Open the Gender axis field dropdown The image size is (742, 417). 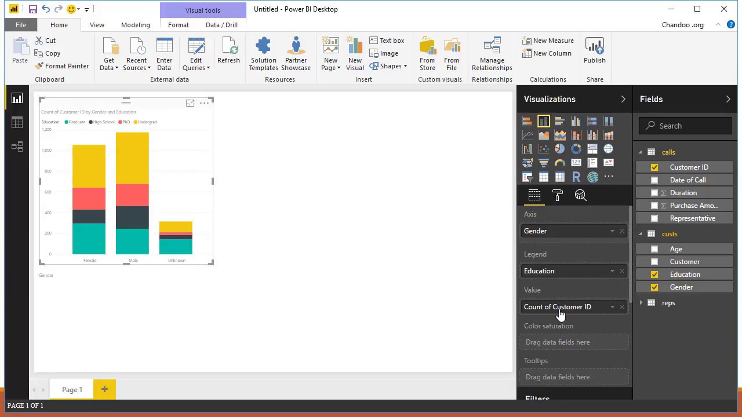[612, 231]
